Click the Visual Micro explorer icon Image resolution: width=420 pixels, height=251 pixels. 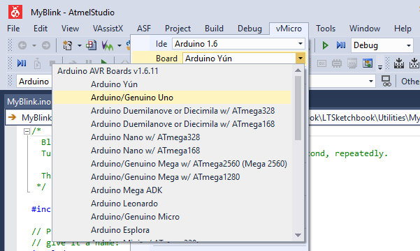point(107,45)
